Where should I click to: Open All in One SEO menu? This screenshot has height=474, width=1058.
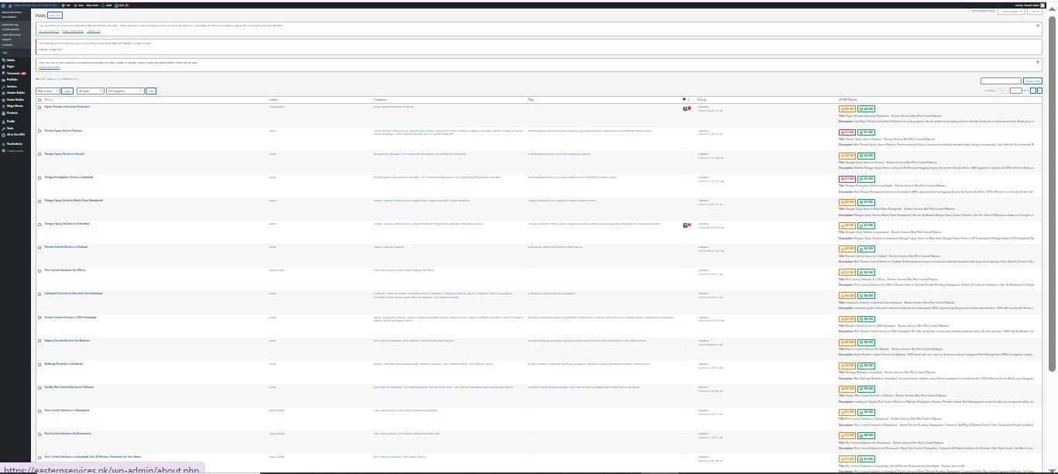point(15,135)
